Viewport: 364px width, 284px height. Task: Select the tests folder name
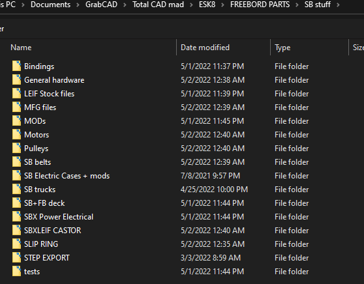point(32,272)
